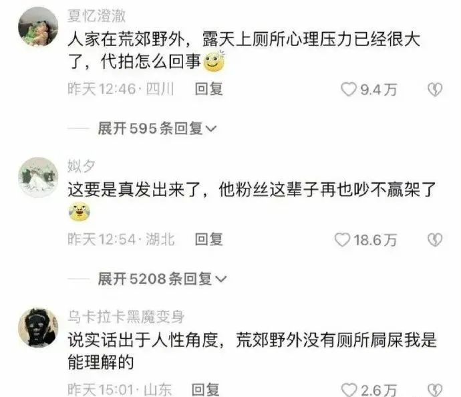Image resolution: width=461 pixels, height=397 pixels.
Task: Open username 乌卡拉卡黑魔变身
Action: pos(126,317)
